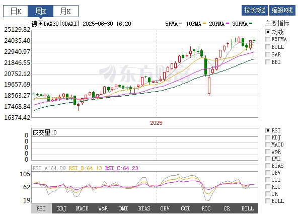The height and width of the screenshot is (218, 300).
Task: Select the KDJ radio in the side list
Action: pyautogui.click(x=268, y=137)
